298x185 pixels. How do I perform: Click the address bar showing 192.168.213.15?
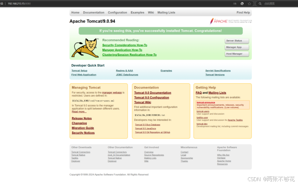point(19,3)
